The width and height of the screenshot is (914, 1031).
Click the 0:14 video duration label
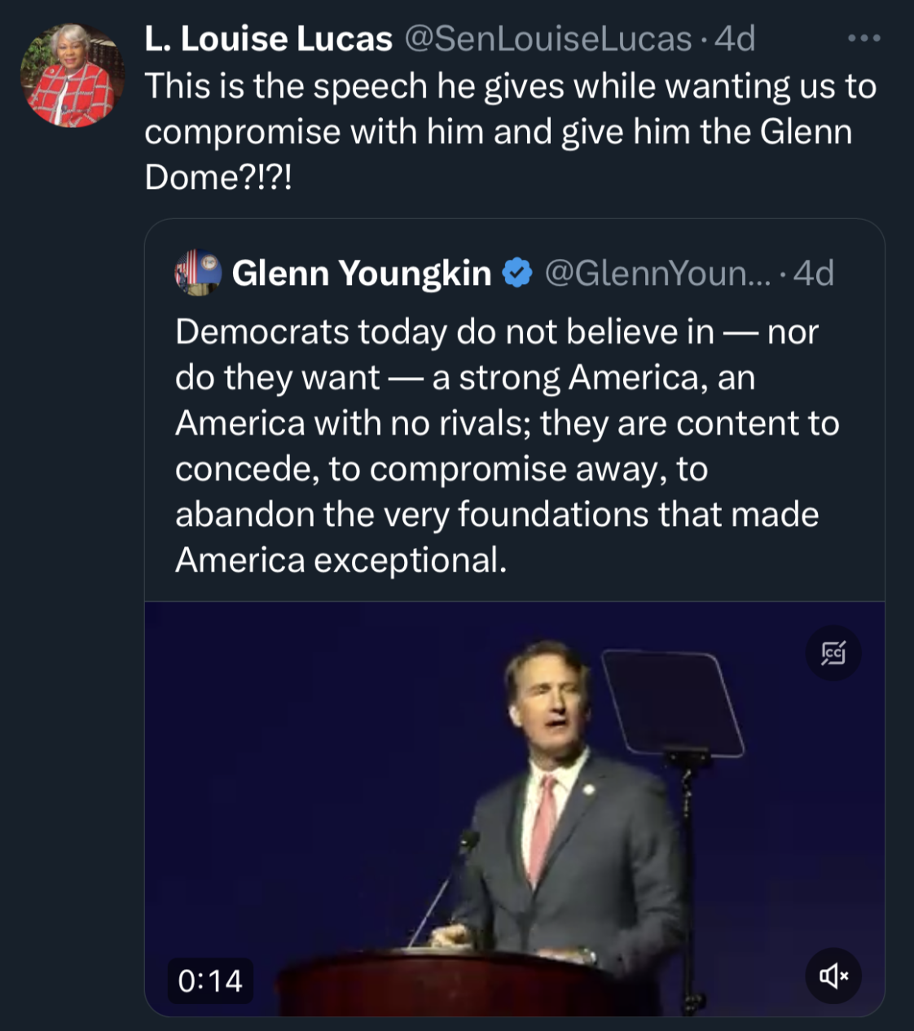[x=210, y=981]
